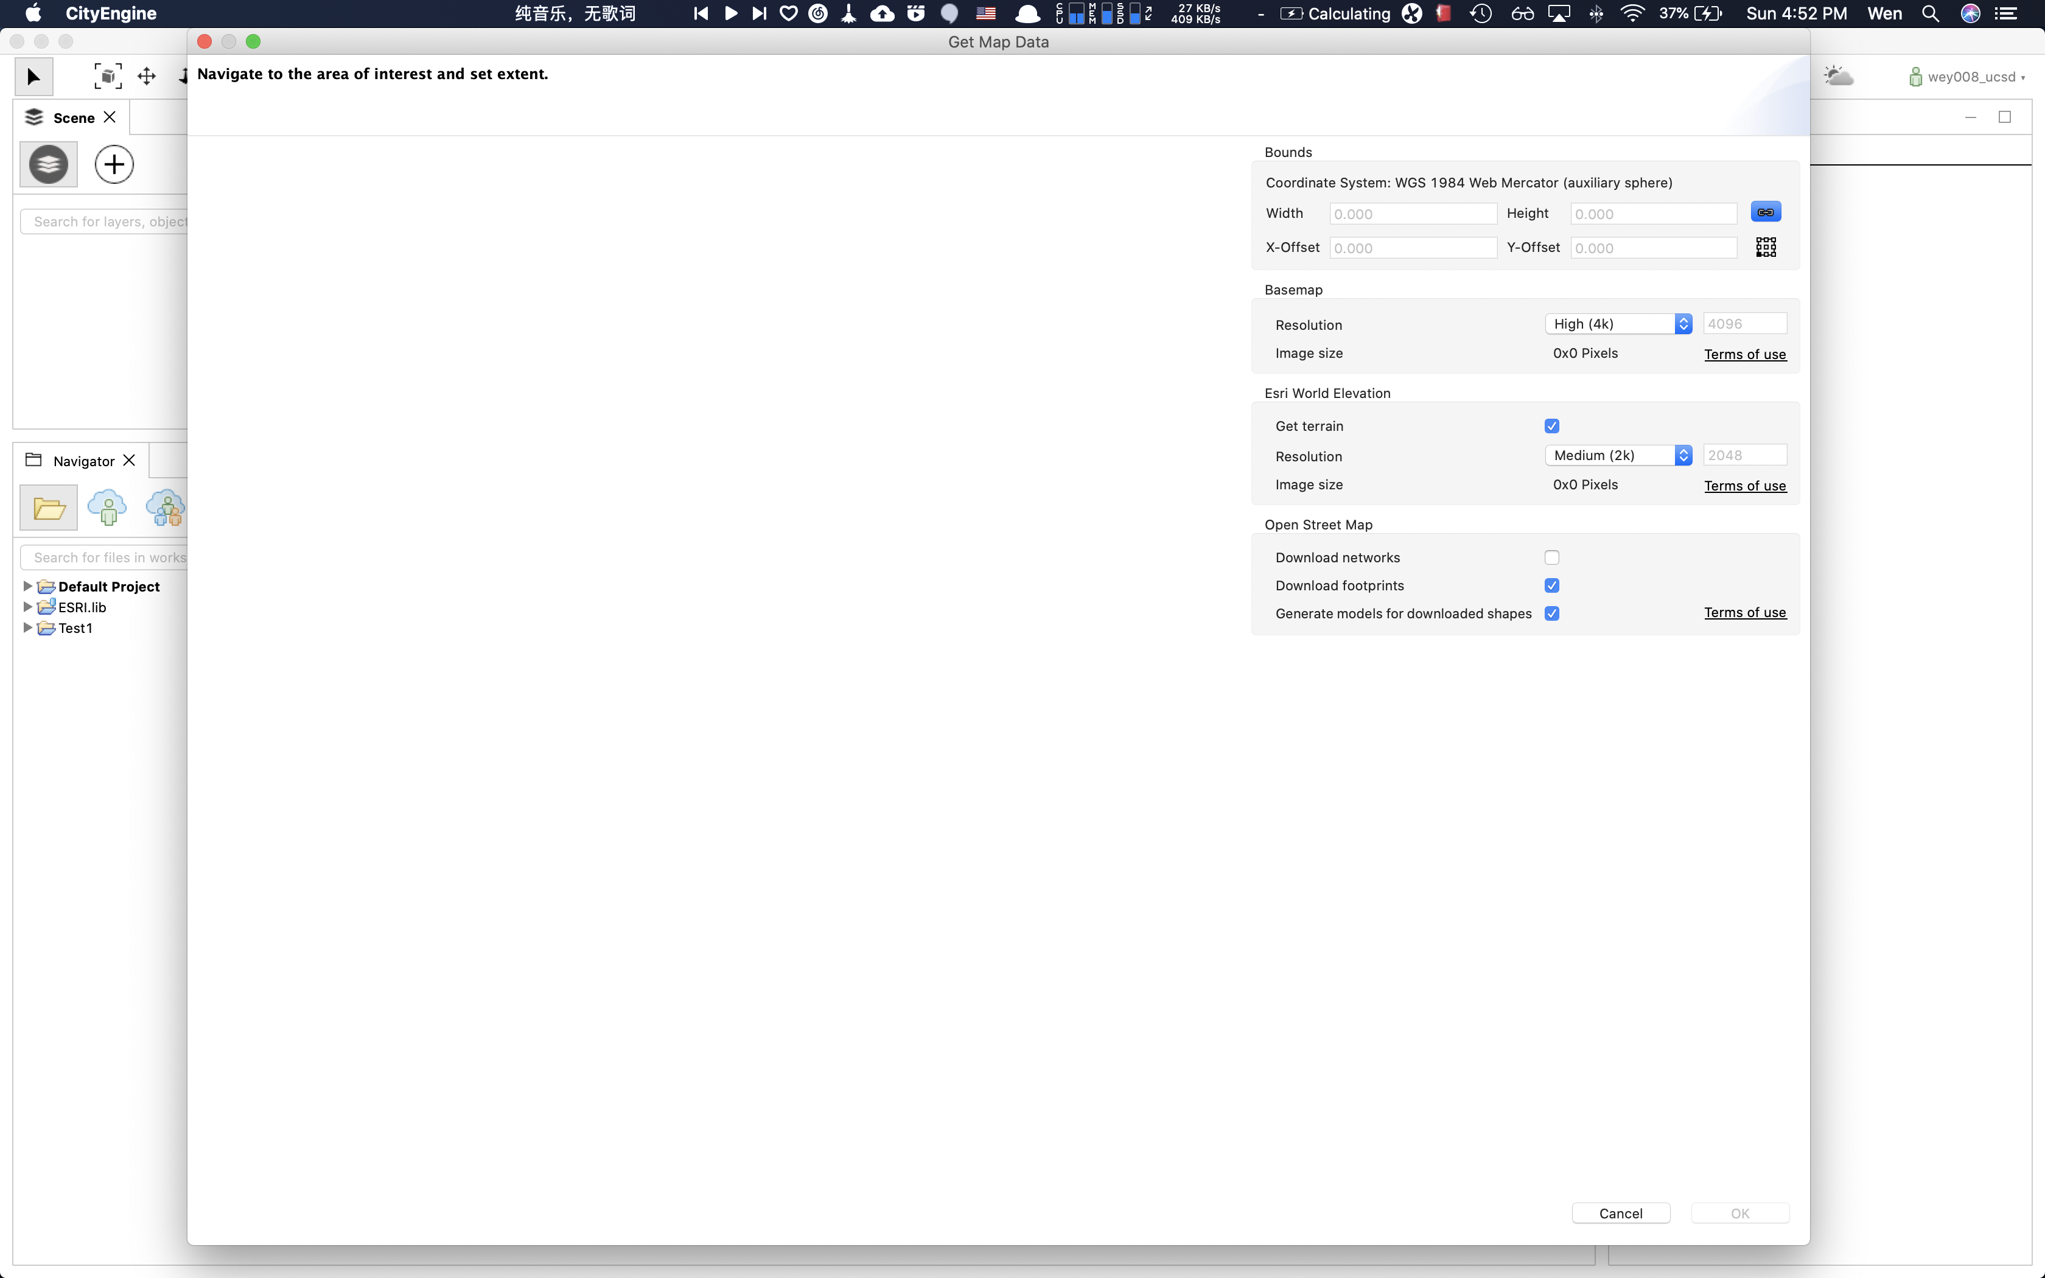This screenshot has width=2045, height=1278.
Task: Click the frame selection tool icon
Action: coord(107,77)
